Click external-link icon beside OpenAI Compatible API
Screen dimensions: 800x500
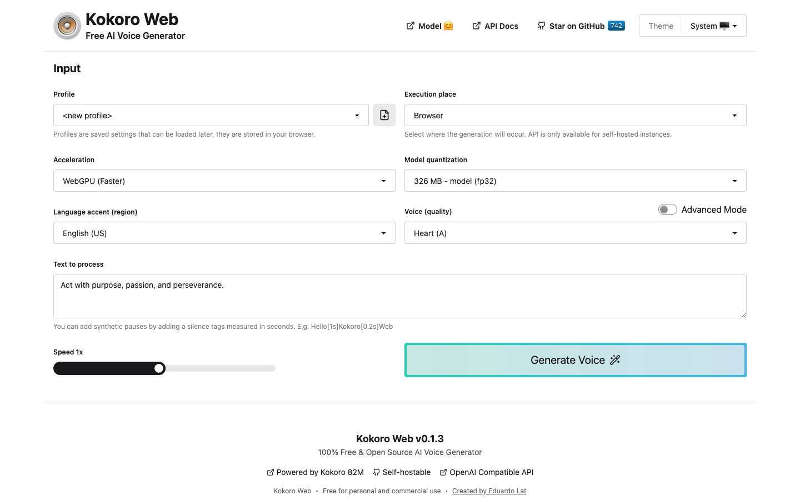click(x=443, y=472)
